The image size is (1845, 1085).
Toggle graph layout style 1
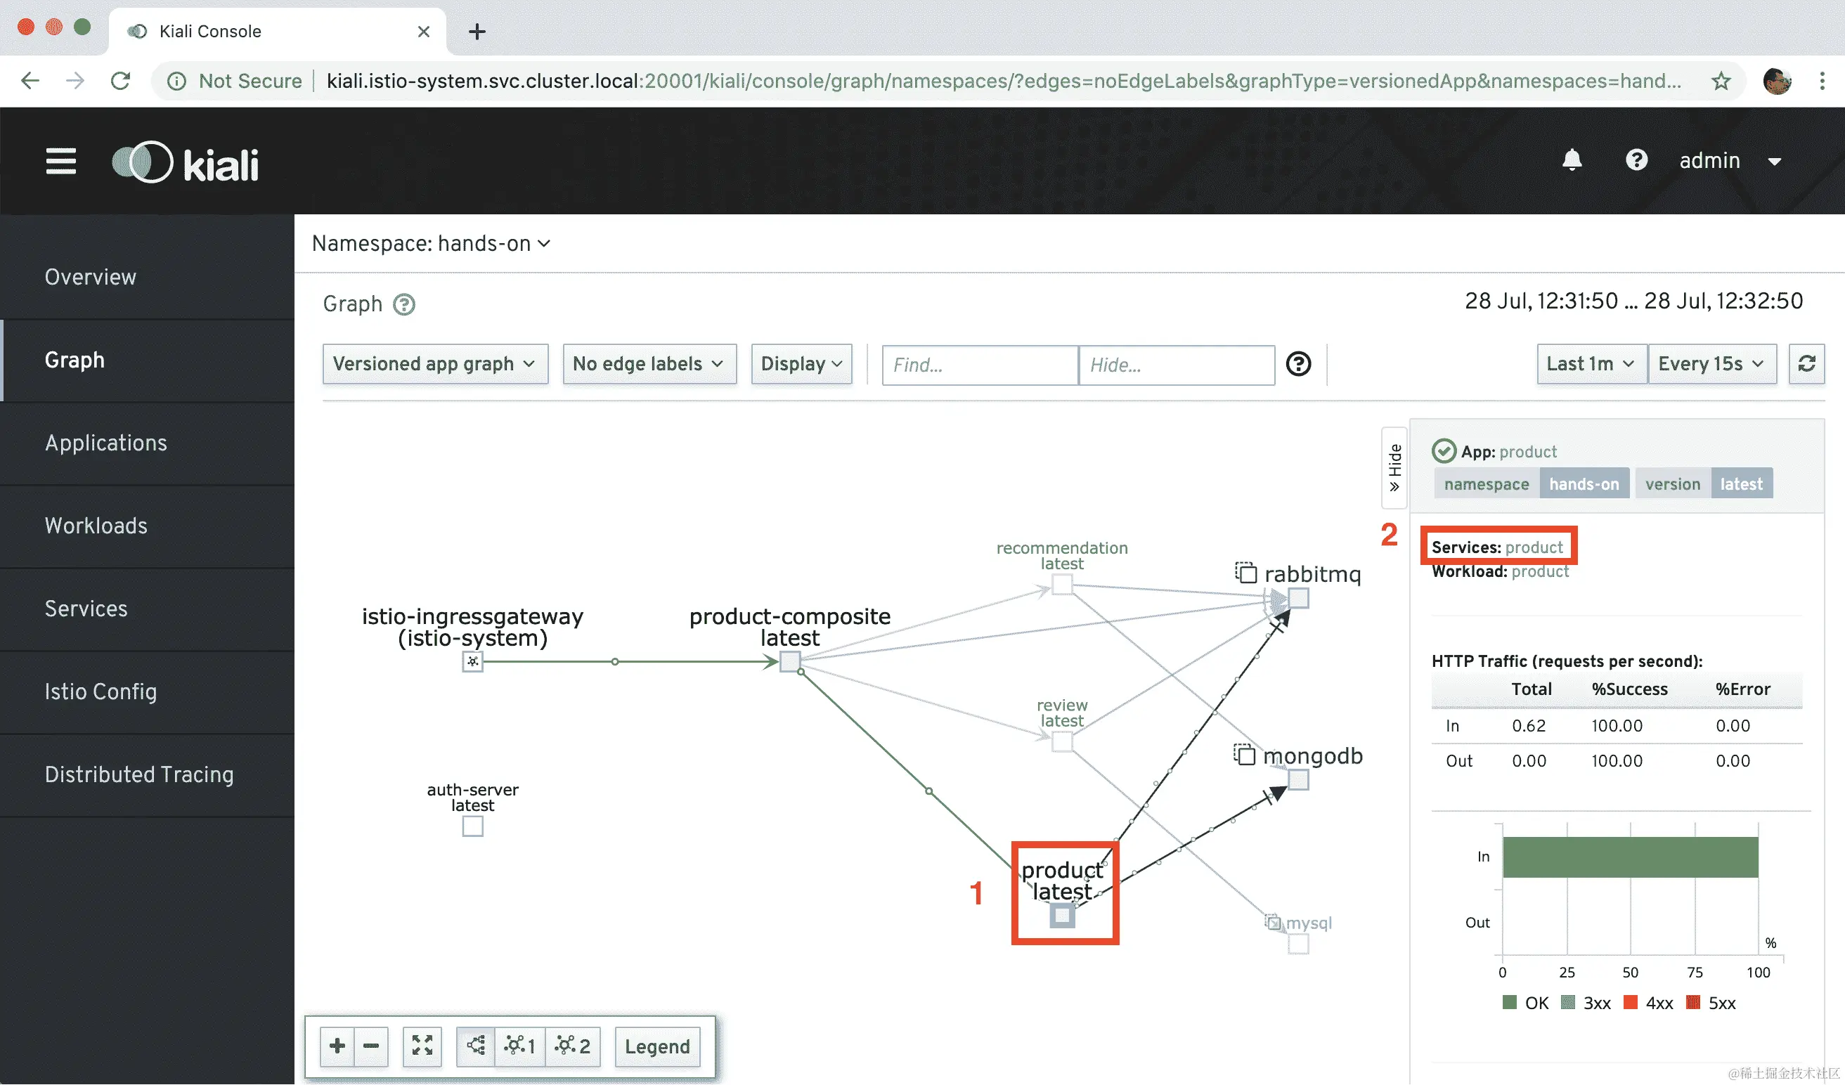tap(521, 1046)
